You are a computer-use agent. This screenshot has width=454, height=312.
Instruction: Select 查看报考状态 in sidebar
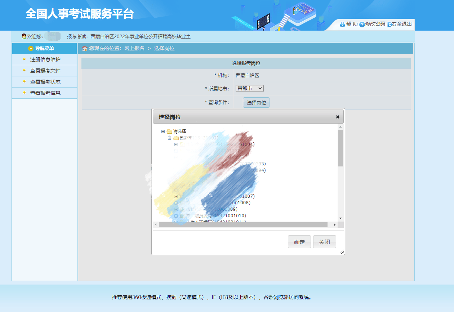click(x=45, y=82)
